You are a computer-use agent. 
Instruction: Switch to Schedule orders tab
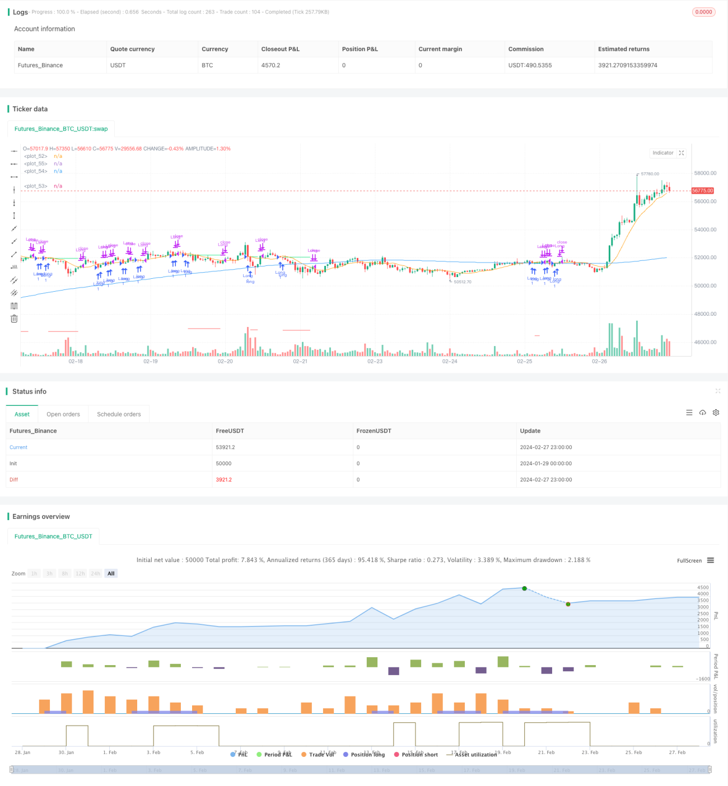coord(119,414)
